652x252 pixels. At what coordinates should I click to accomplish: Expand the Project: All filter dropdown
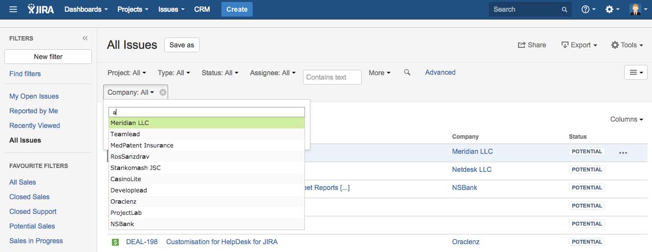[127, 73]
